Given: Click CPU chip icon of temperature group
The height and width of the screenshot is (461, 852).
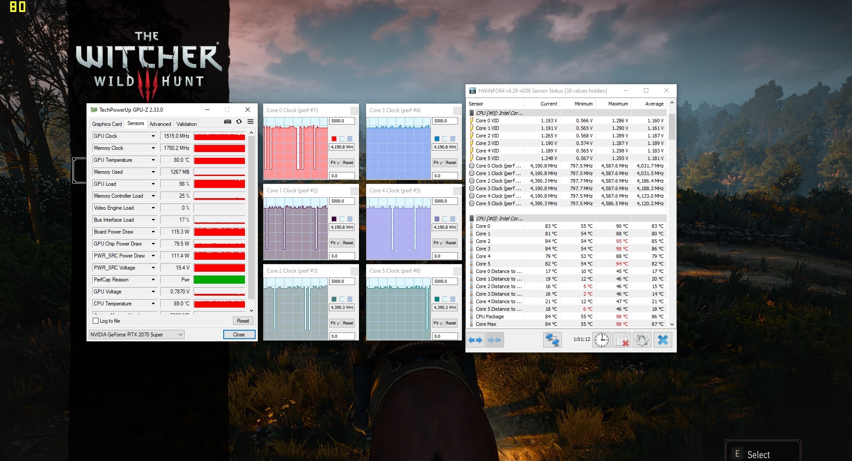Looking at the screenshot, I should (472, 219).
